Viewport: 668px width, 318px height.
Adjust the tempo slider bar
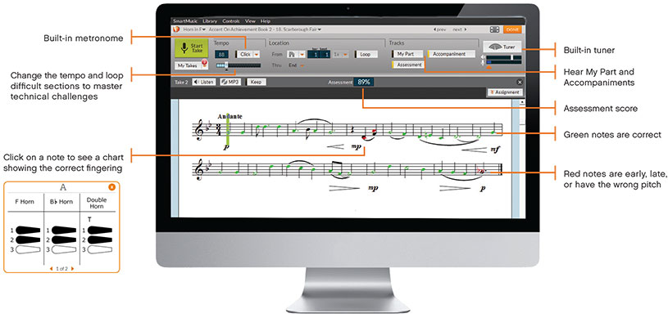tap(239, 65)
